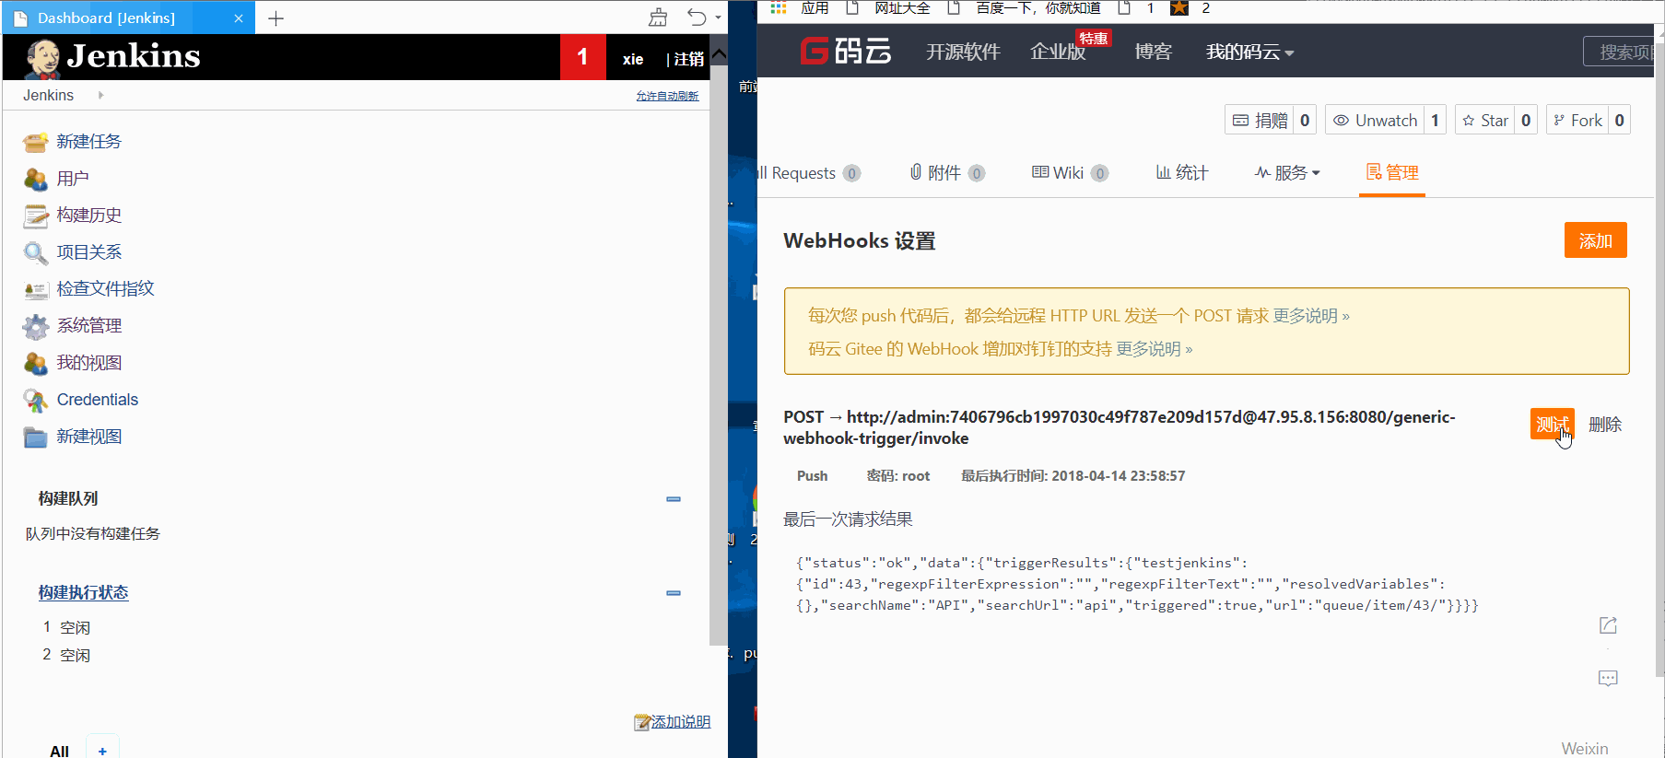
Task: Close the Dashboard [Jenkins] tab
Action: (x=239, y=18)
